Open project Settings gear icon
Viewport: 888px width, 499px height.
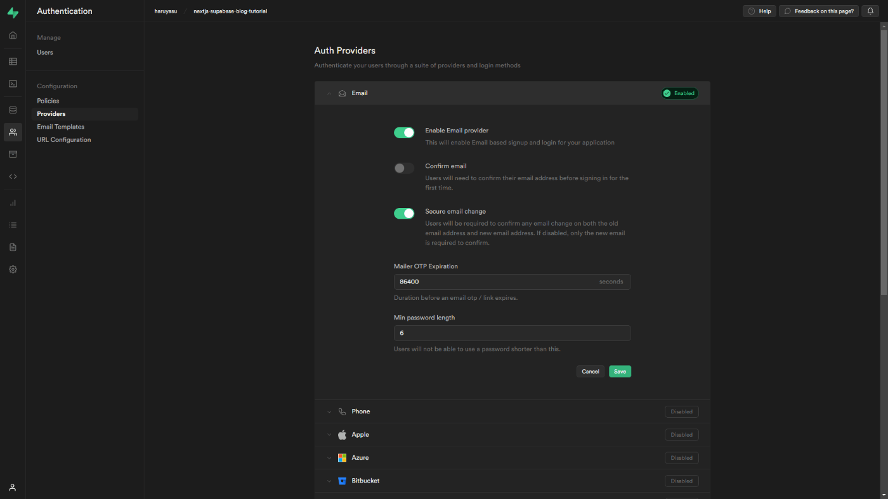click(x=13, y=269)
